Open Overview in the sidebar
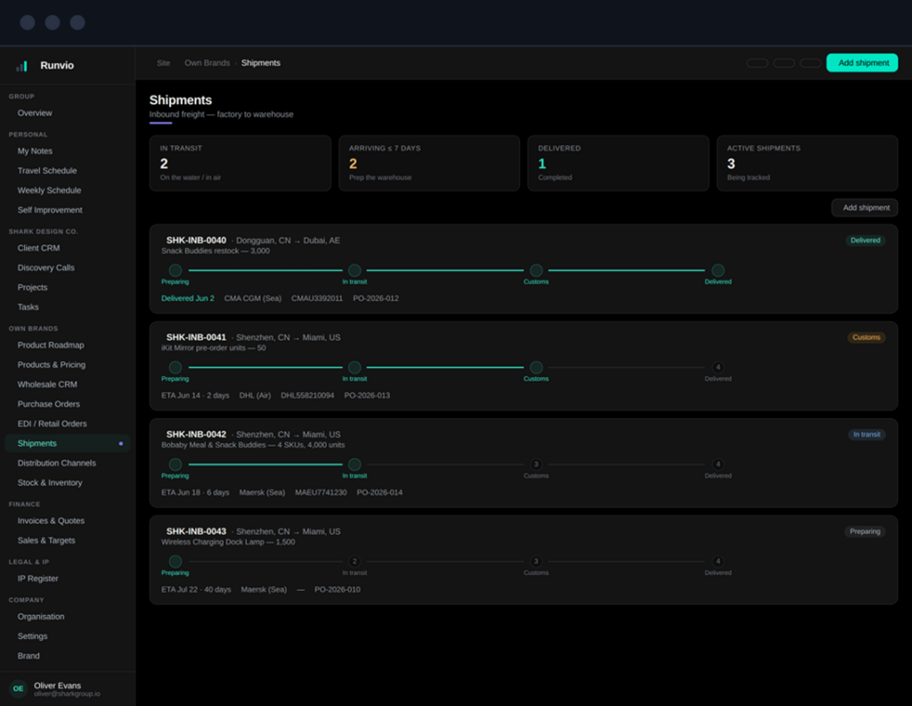 (35, 113)
